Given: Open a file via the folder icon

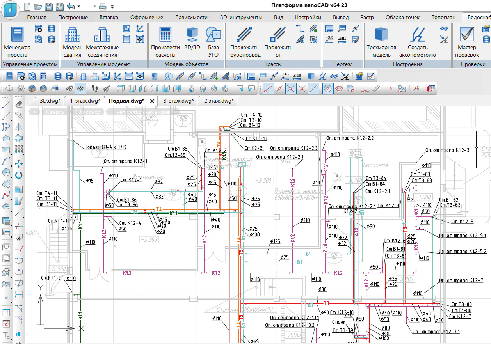Looking at the screenshot, I should click(38, 6).
